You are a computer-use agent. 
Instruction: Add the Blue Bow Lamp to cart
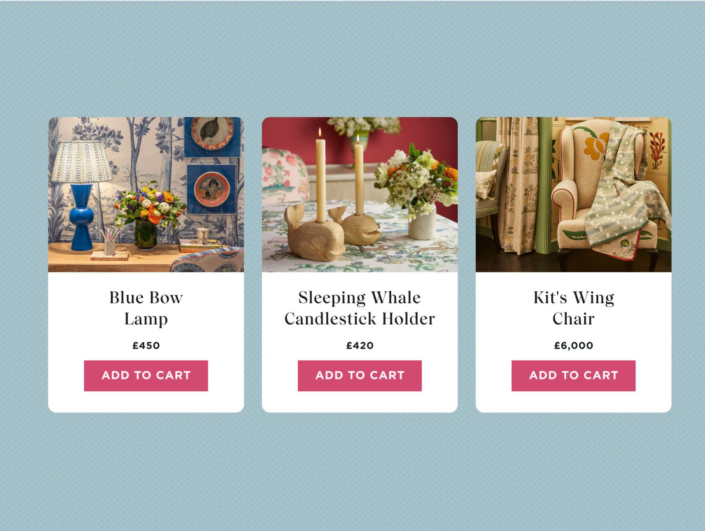tap(146, 375)
